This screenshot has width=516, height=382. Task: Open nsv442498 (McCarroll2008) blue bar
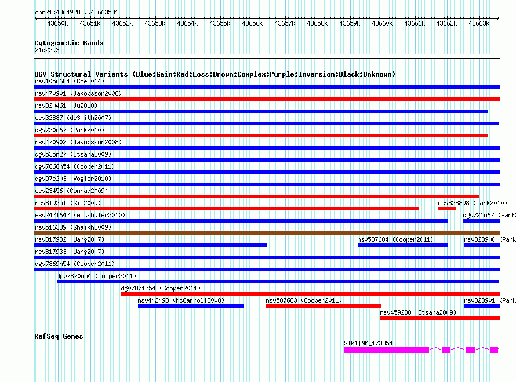click(191, 306)
